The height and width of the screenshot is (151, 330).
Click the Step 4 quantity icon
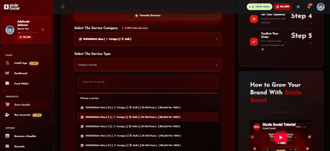(254, 19)
